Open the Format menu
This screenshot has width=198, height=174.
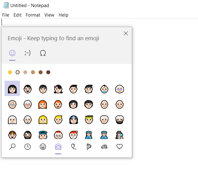[33, 15]
